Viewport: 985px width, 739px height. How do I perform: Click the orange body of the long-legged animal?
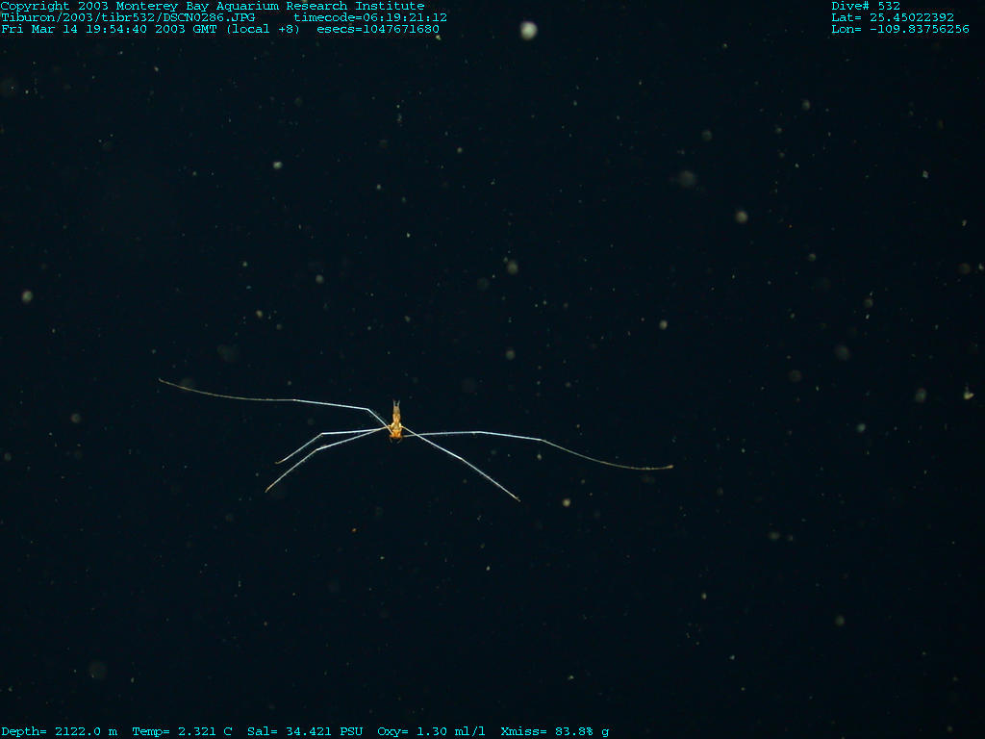coord(395,422)
